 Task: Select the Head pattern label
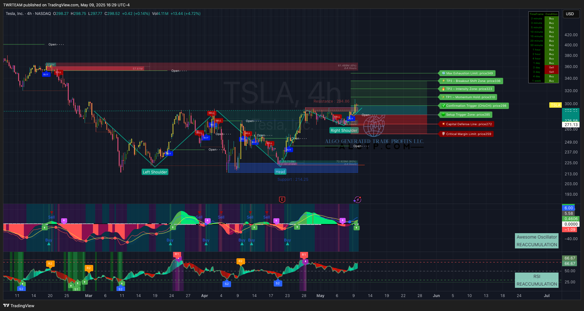coord(280,172)
